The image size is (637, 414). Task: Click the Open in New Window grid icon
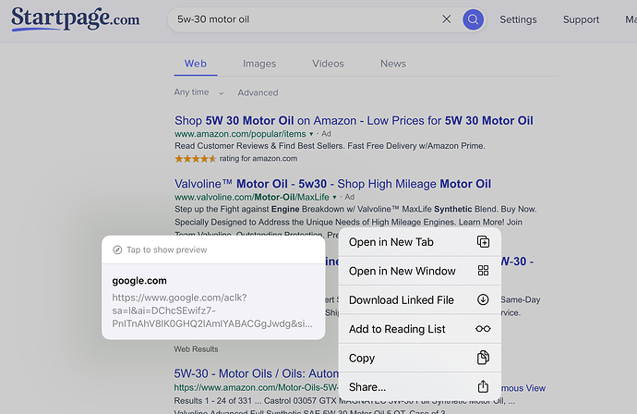pos(483,271)
